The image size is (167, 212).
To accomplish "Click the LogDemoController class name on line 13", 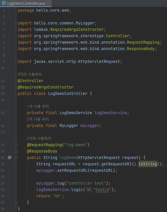I will pyautogui.click(x=68, y=93).
